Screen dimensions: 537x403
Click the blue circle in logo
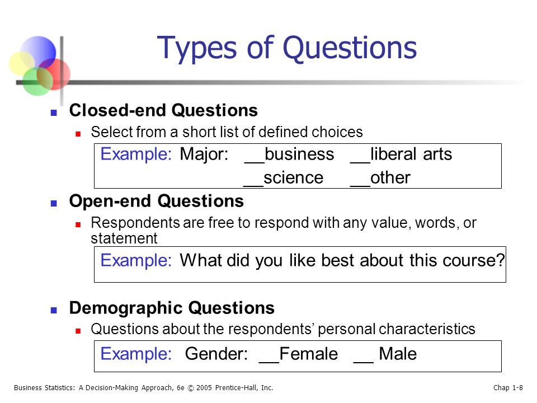tap(37, 53)
